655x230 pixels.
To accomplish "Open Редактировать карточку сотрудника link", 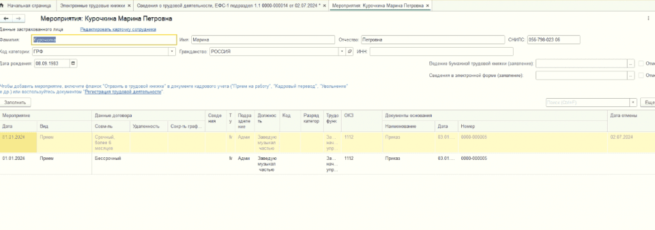I will (118, 29).
